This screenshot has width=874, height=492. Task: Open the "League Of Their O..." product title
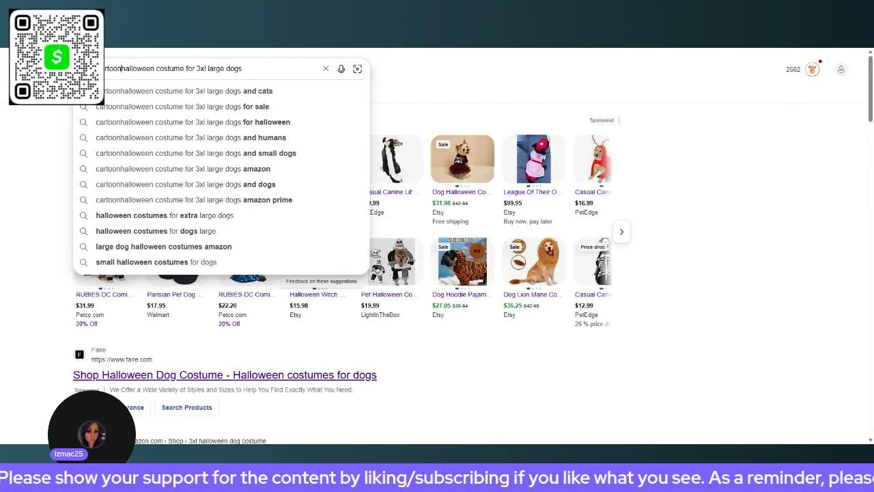pos(531,192)
